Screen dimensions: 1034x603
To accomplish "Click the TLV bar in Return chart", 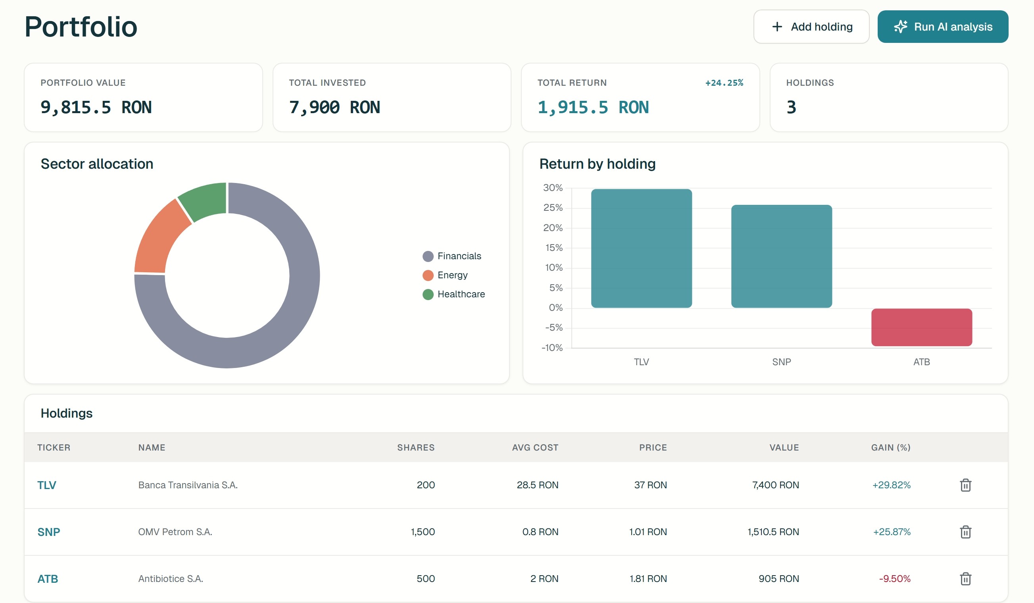I will coord(641,249).
